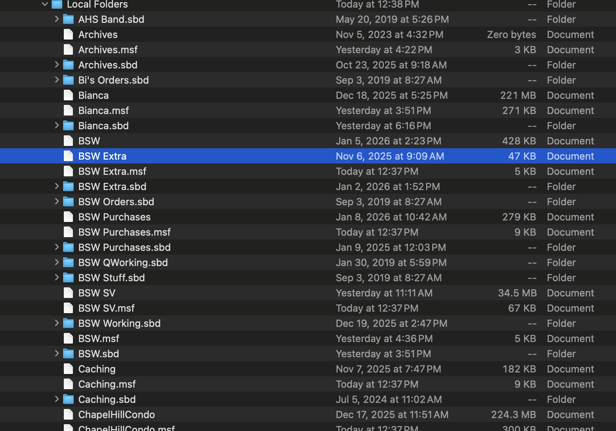The image size is (616, 431).
Task: Click the BSW Purchases.sbd folder icon
Action: click(x=68, y=247)
